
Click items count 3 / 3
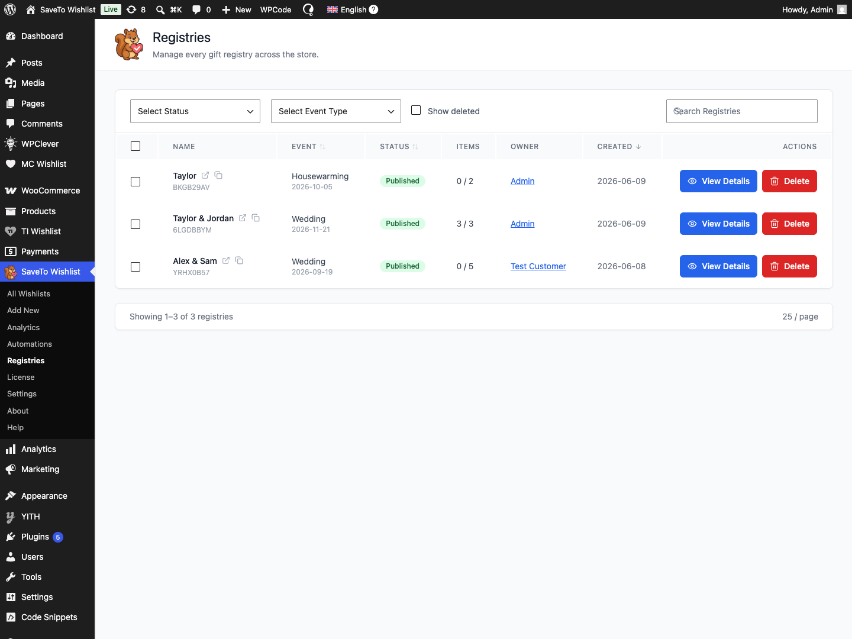[465, 224]
